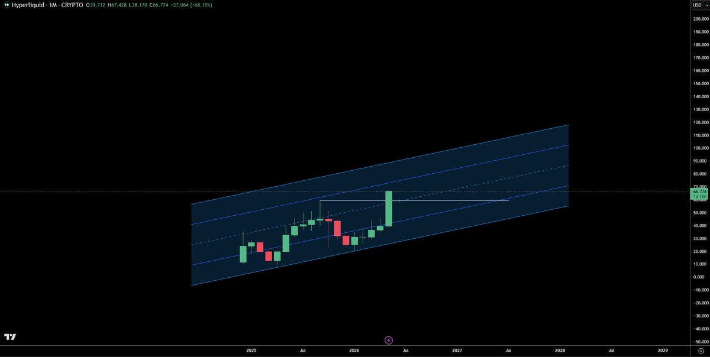Viewport: 710px width, 357px height.
Task: Click the Hyperliquid · 1M · CRYPTO title
Action: click(x=47, y=5)
